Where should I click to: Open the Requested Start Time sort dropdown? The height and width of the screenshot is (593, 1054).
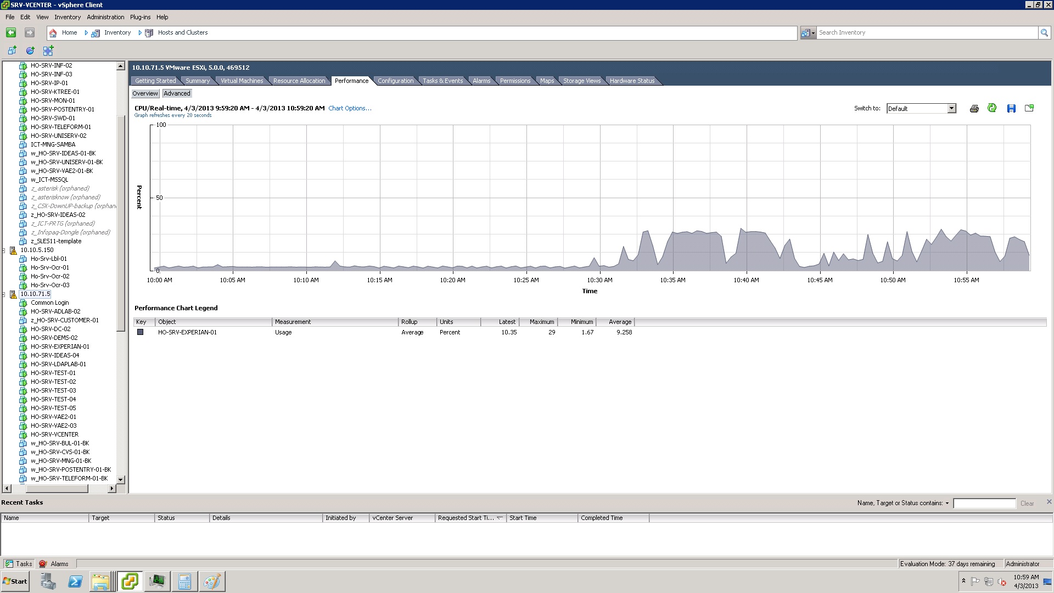pos(500,518)
